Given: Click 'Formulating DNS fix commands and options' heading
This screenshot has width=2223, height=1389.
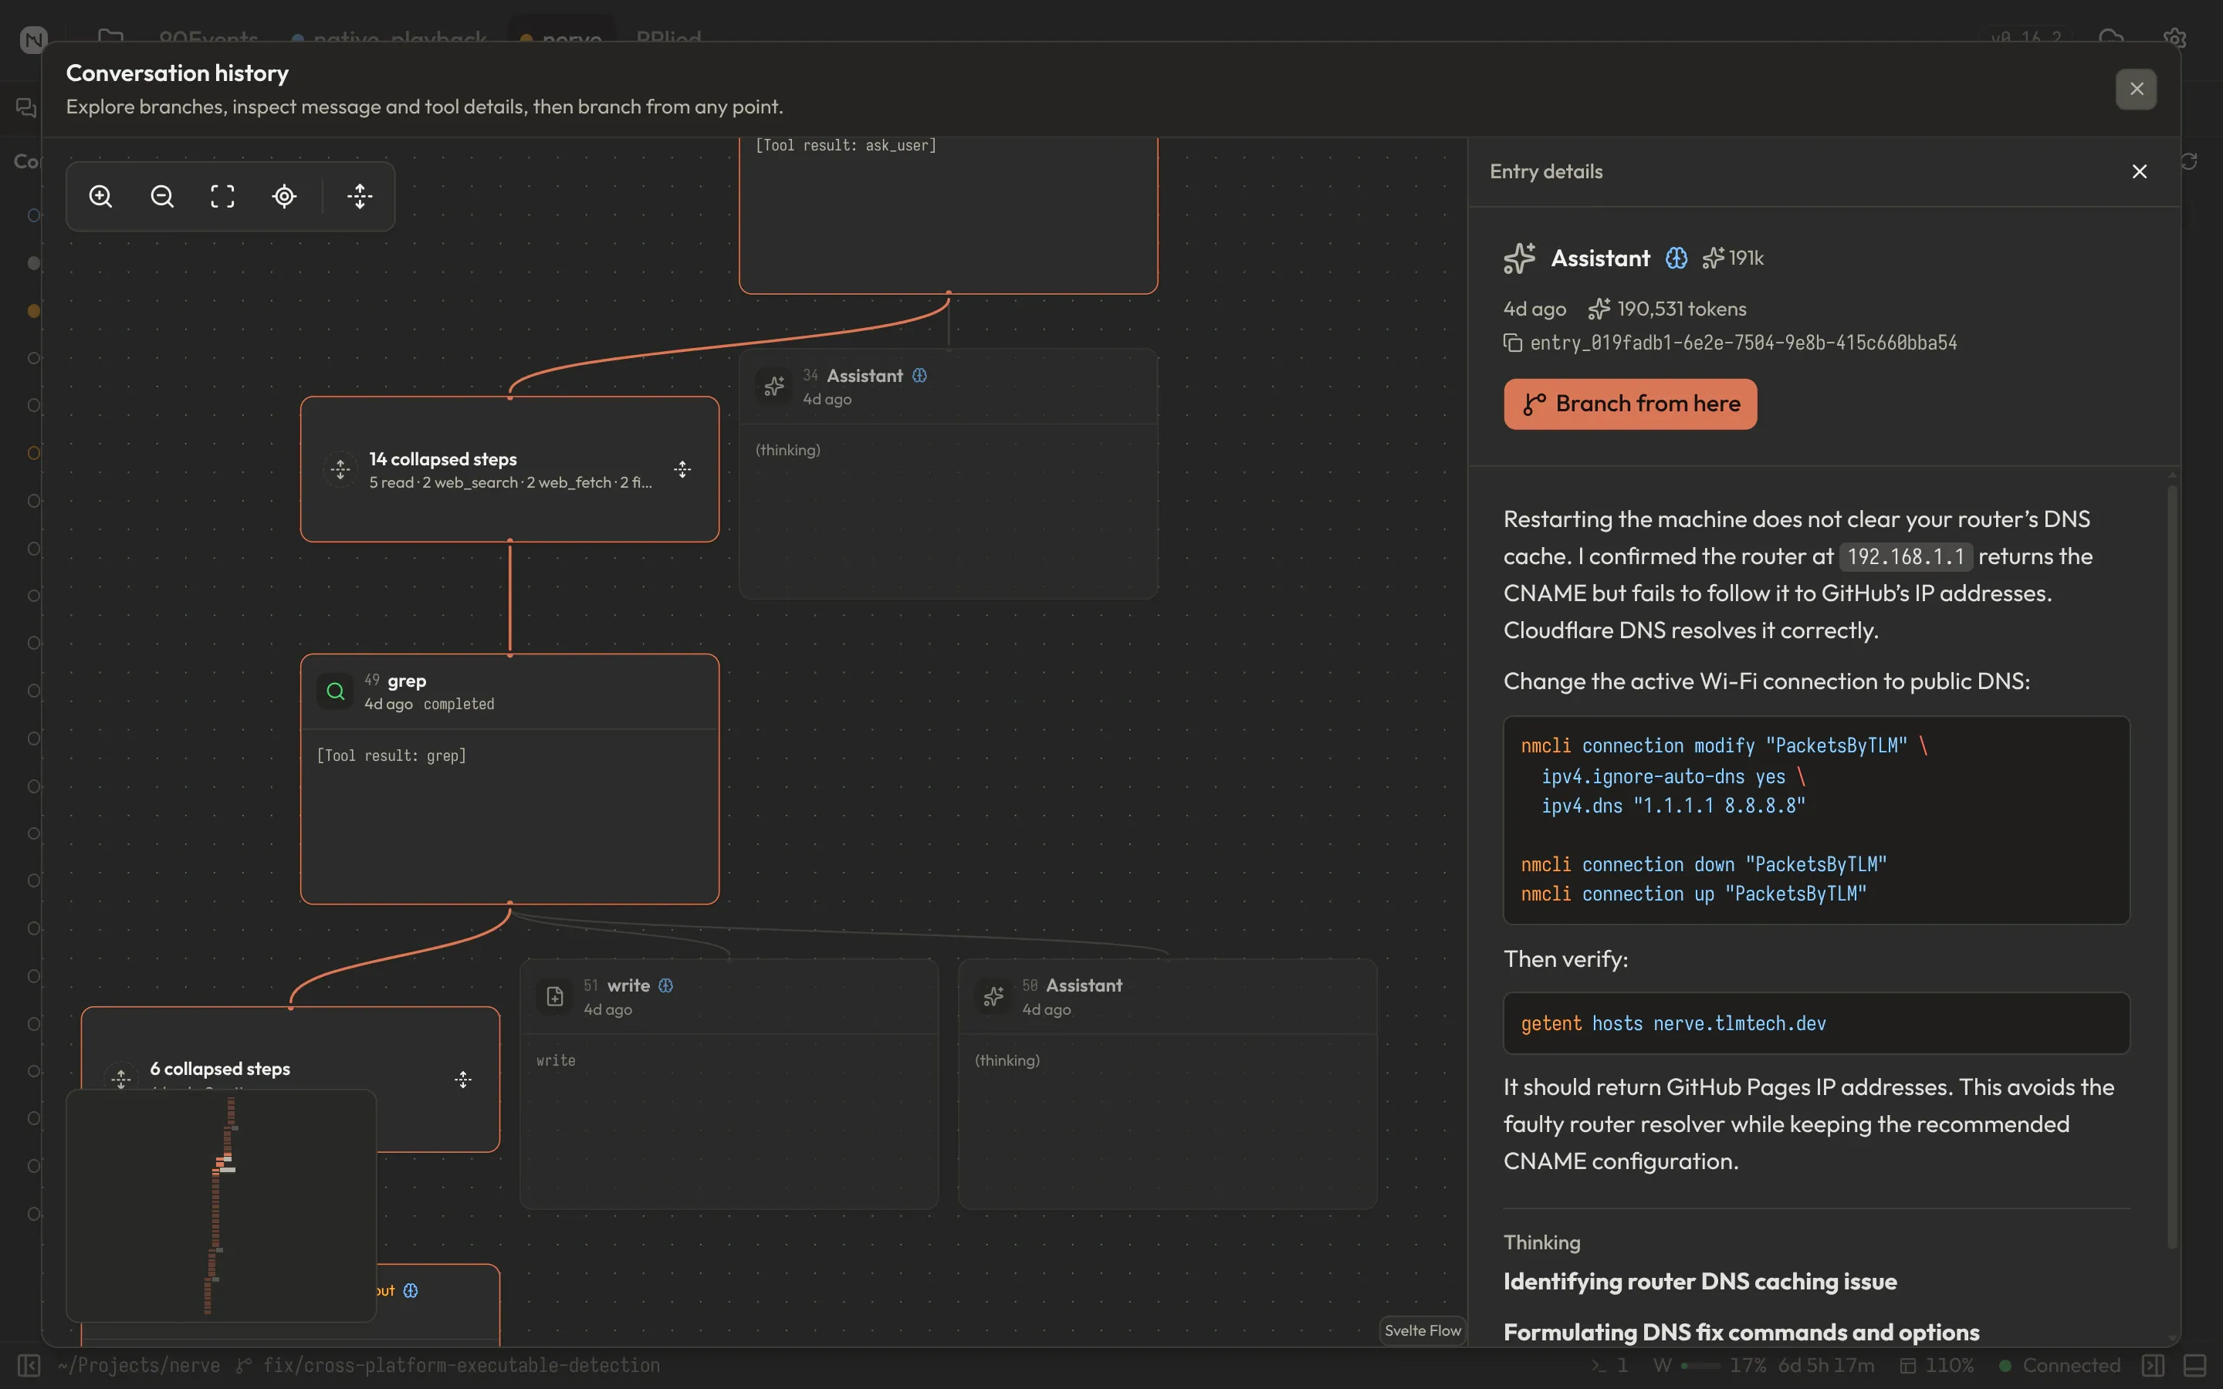Looking at the screenshot, I should [x=1741, y=1332].
